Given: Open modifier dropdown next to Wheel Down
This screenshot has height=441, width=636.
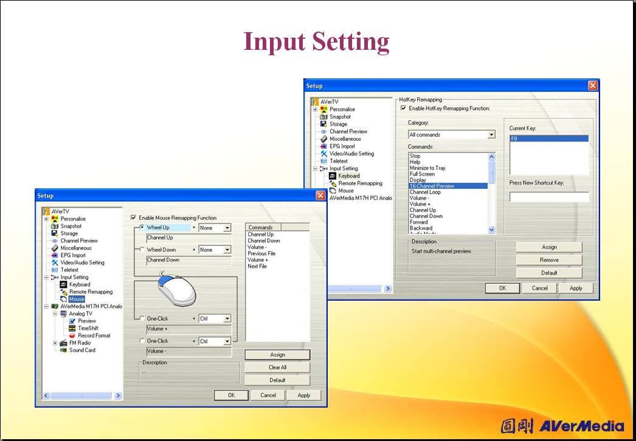Looking at the screenshot, I should pyautogui.click(x=227, y=250).
